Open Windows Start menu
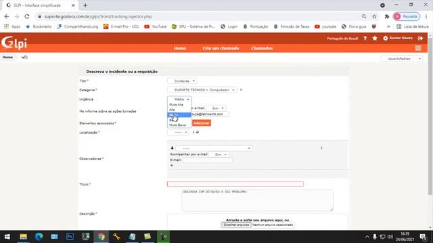The height and width of the screenshot is (243, 433). (x=7, y=237)
